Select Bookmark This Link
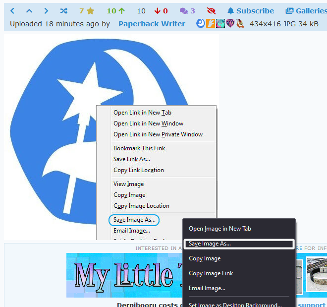Image resolution: width=327 pixels, height=307 pixels. click(x=139, y=148)
